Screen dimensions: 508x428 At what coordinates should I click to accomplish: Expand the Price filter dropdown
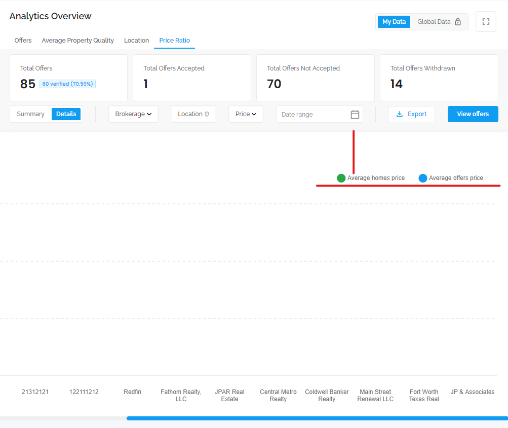click(x=246, y=114)
